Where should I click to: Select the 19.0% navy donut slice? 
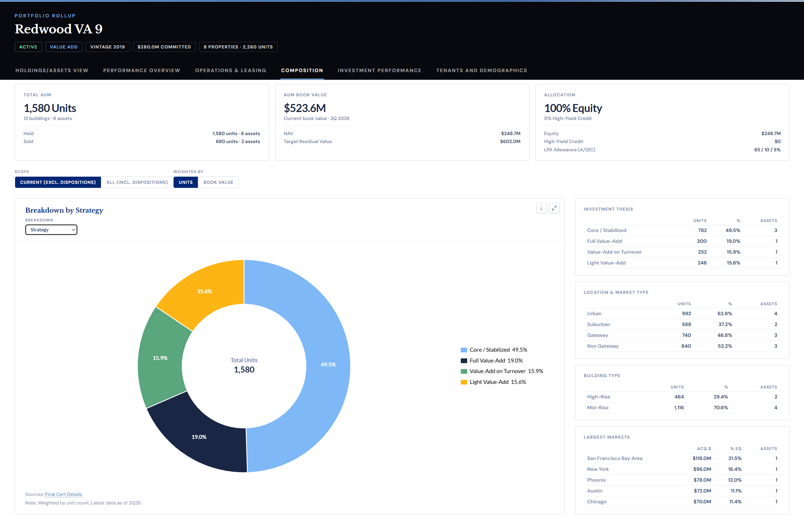pos(199,437)
